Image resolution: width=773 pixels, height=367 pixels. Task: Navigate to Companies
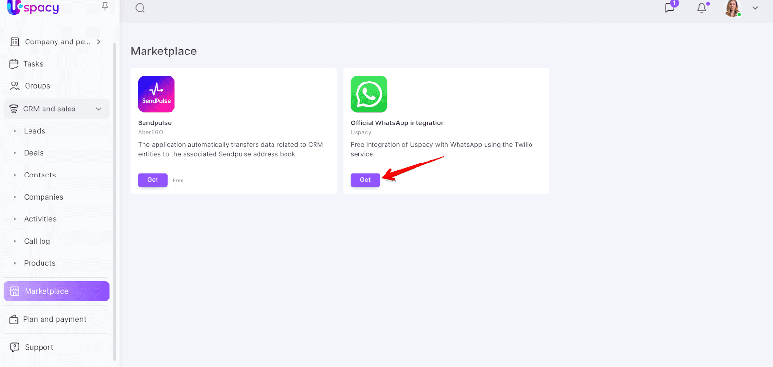coord(44,197)
